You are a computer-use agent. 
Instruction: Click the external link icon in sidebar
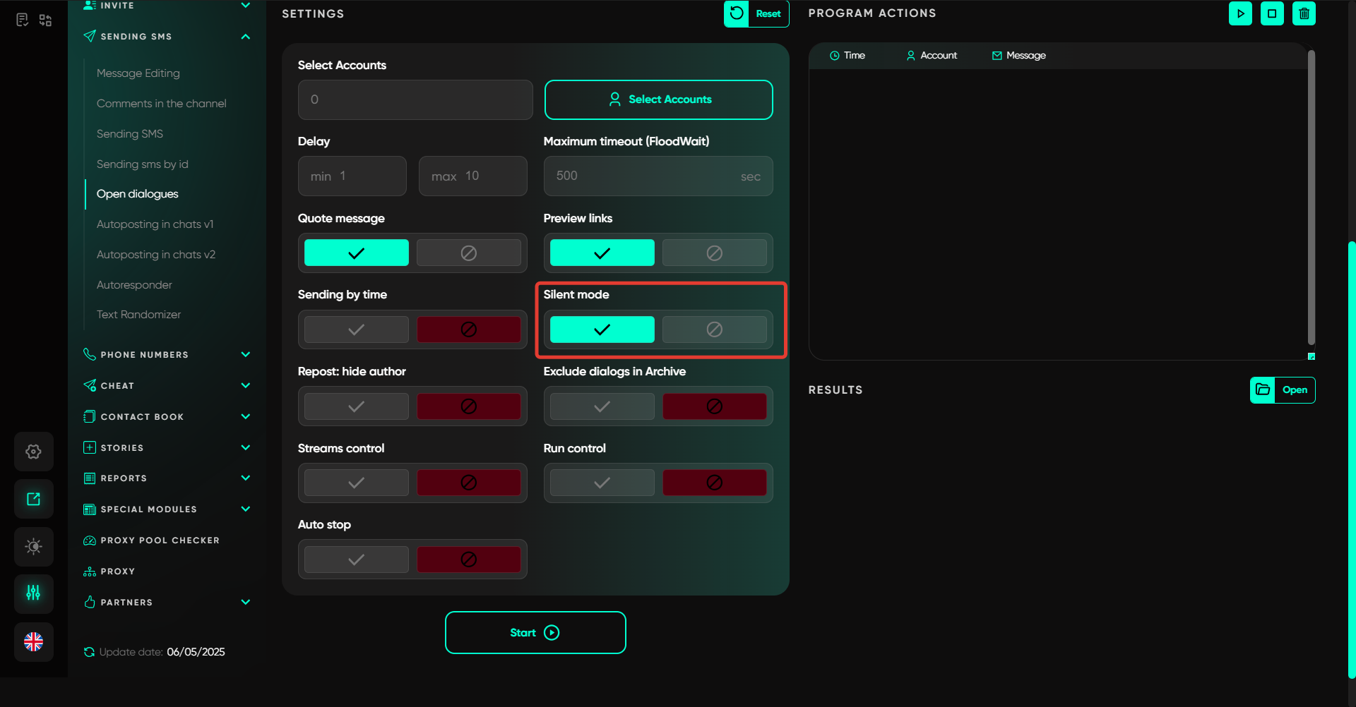(33, 499)
